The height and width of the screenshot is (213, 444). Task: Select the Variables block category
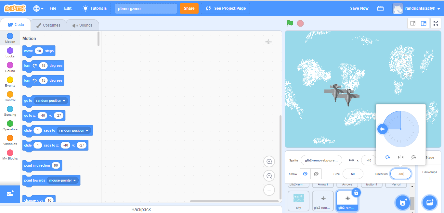[x=10, y=140]
